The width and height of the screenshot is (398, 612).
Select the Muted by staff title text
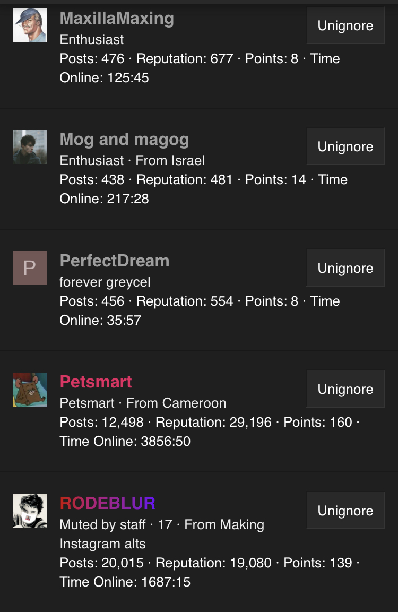(x=102, y=524)
